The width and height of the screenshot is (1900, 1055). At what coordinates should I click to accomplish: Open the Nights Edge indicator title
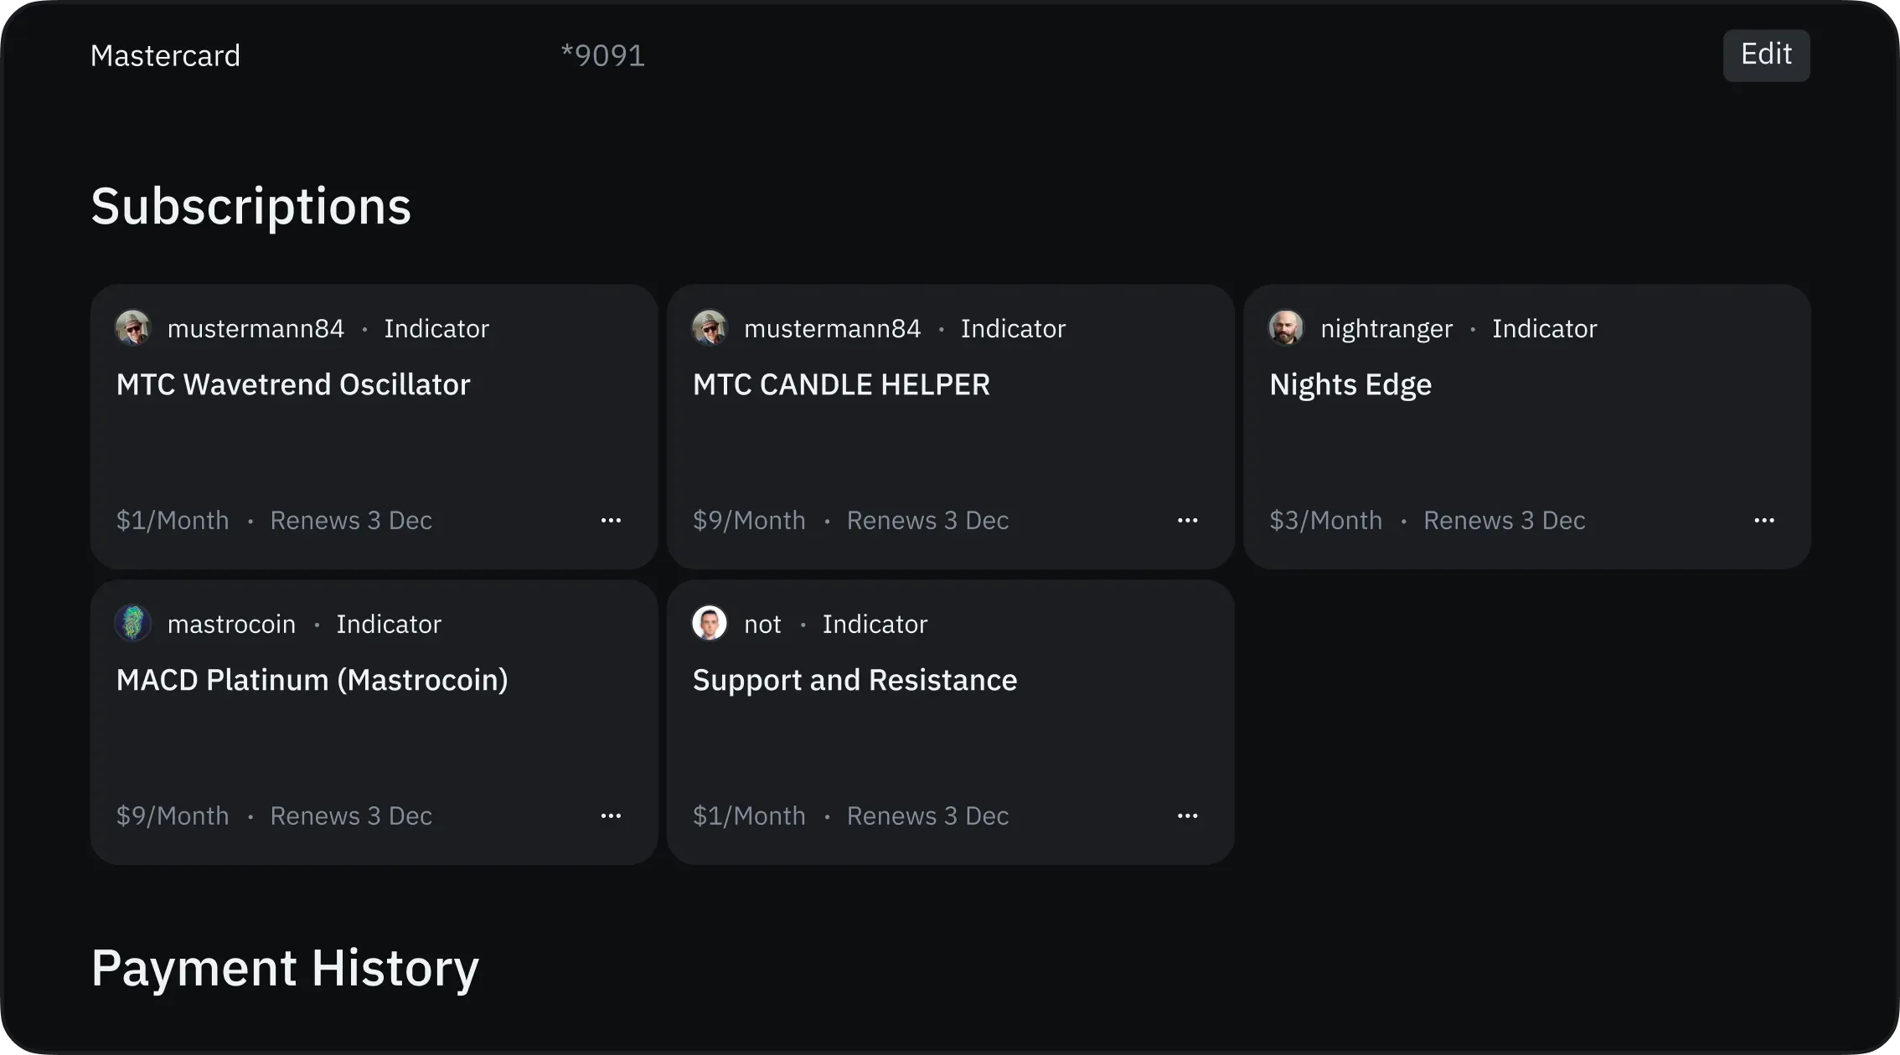[x=1350, y=384]
